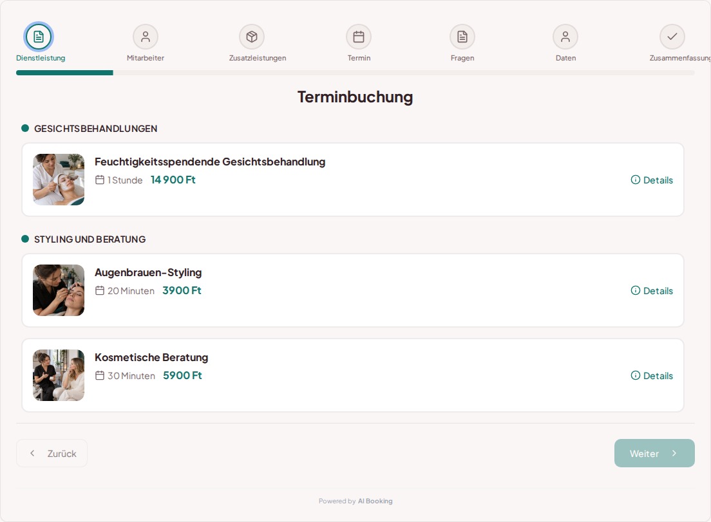This screenshot has width=711, height=522.
Task: Click the booking progress bar
Action: click(x=355, y=73)
